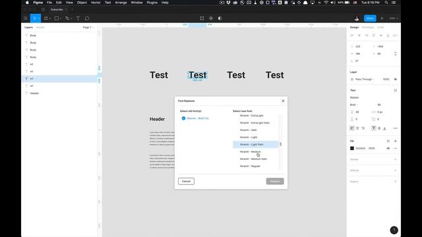Expand the shape tools dropdown arrow
Image resolution: width=422 pixels, height=237 pixels.
[61, 18]
